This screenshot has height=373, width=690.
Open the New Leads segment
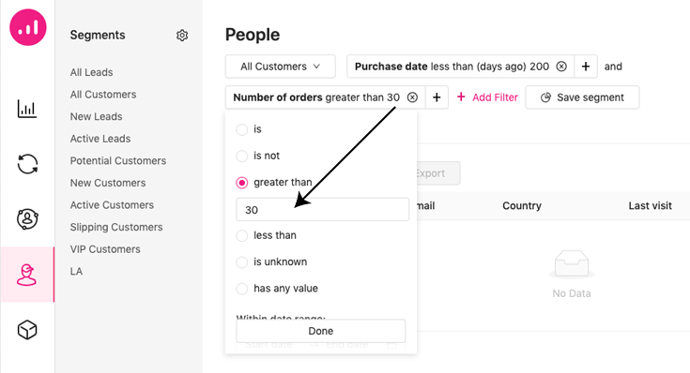point(97,116)
